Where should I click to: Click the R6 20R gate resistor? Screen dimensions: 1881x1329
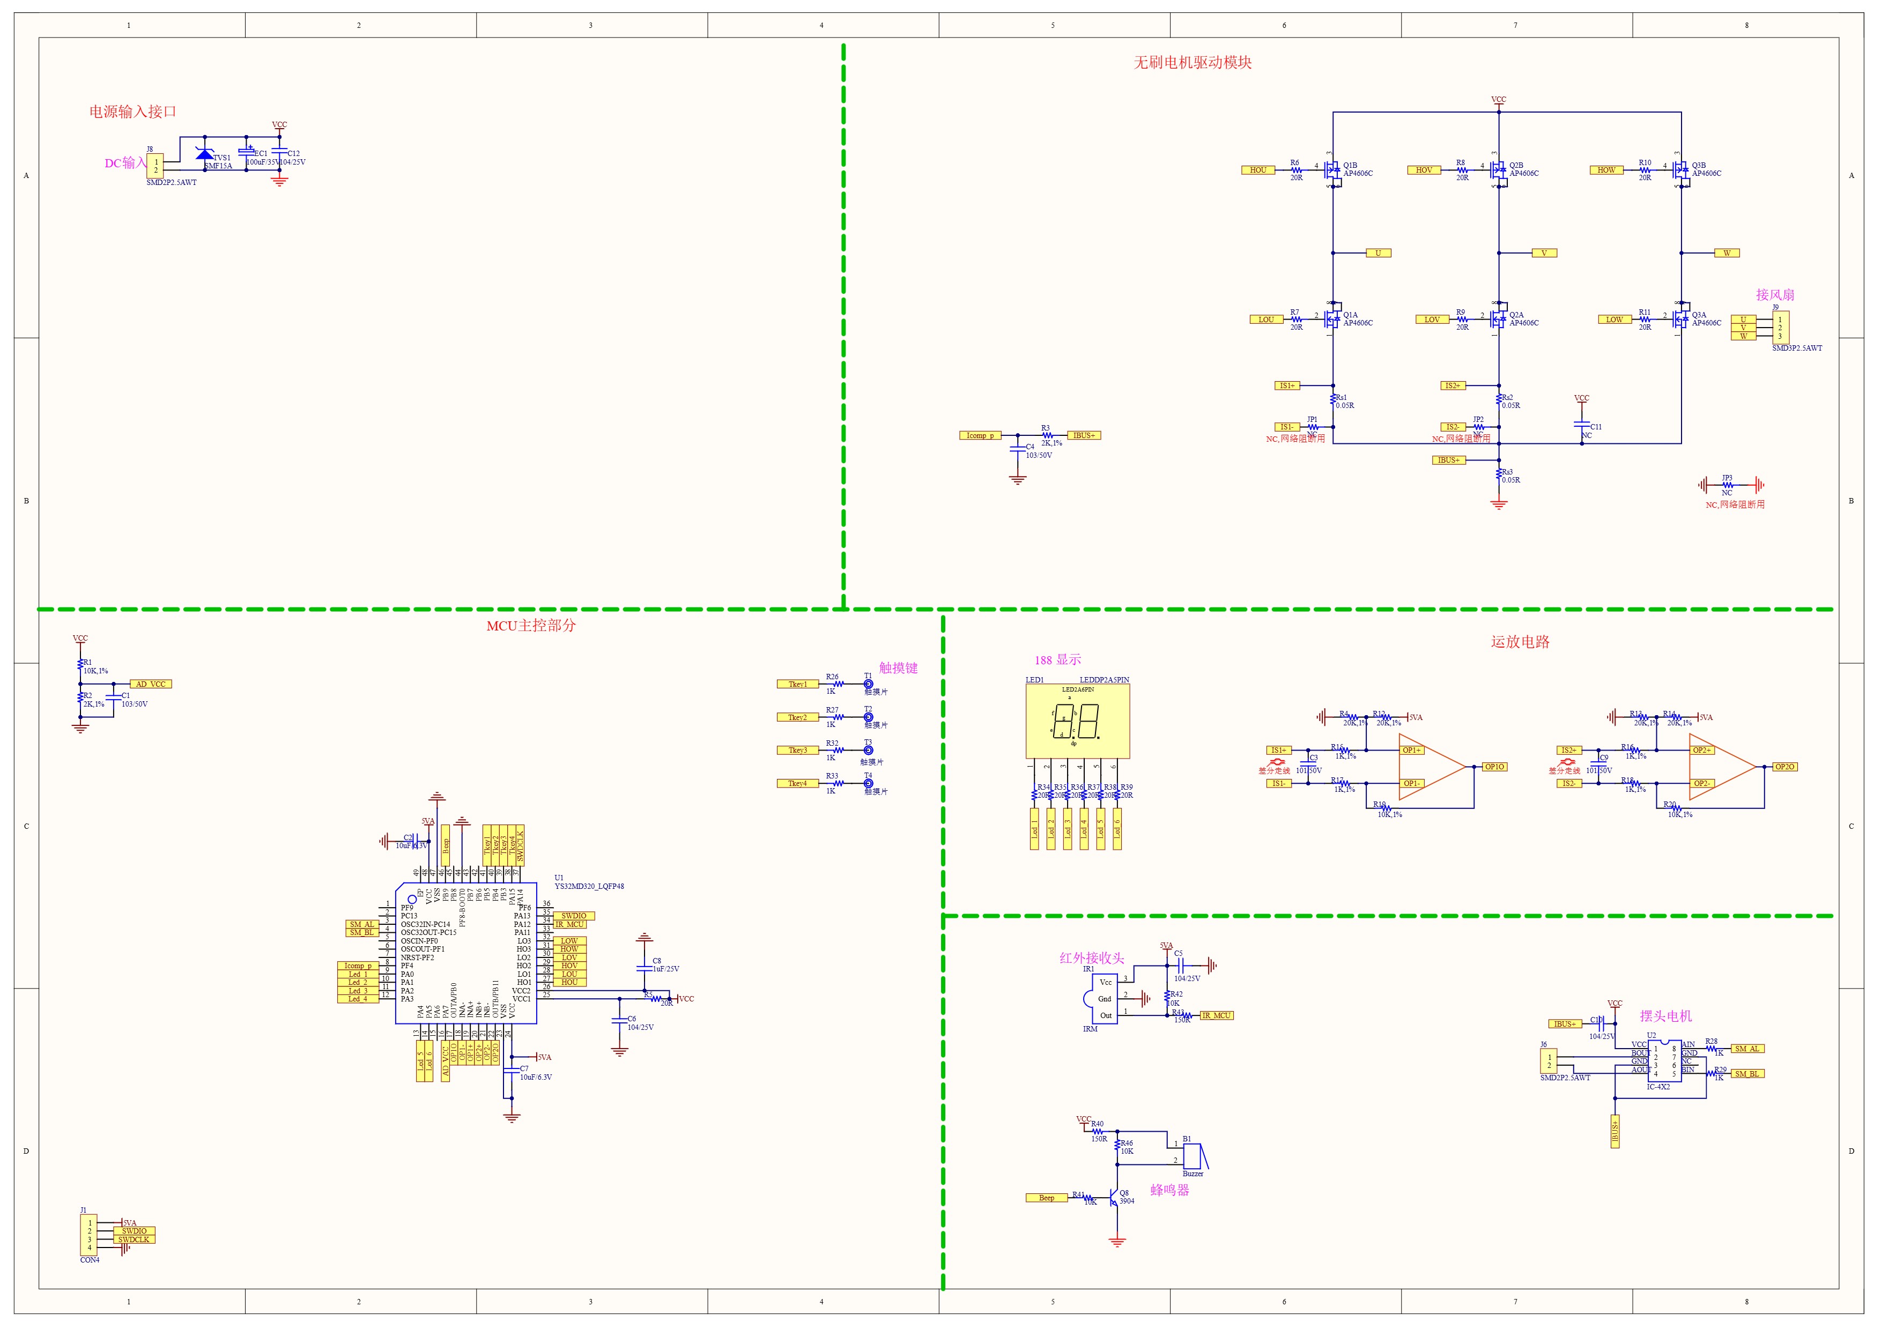(1296, 170)
